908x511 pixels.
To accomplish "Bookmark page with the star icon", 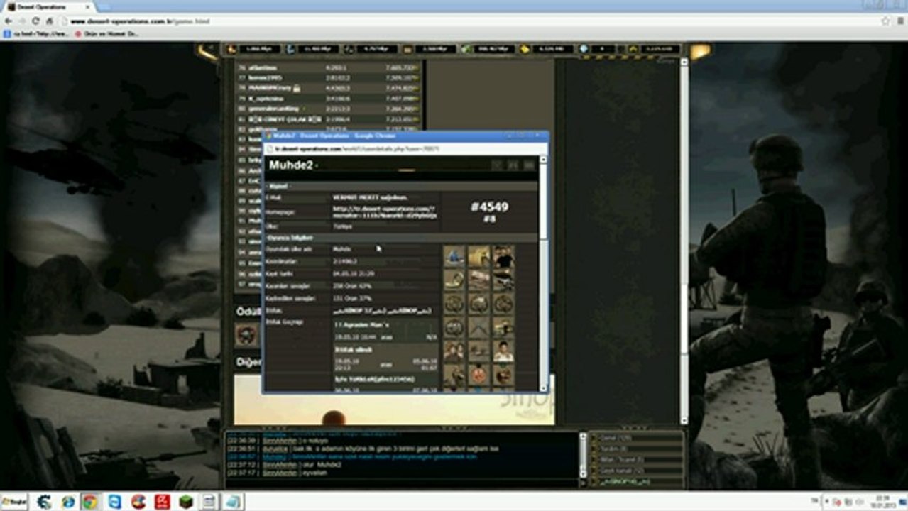I will tap(885, 21).
